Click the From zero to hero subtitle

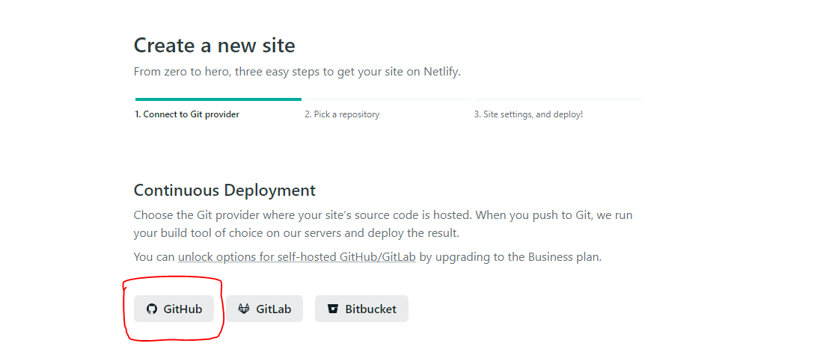pos(297,72)
